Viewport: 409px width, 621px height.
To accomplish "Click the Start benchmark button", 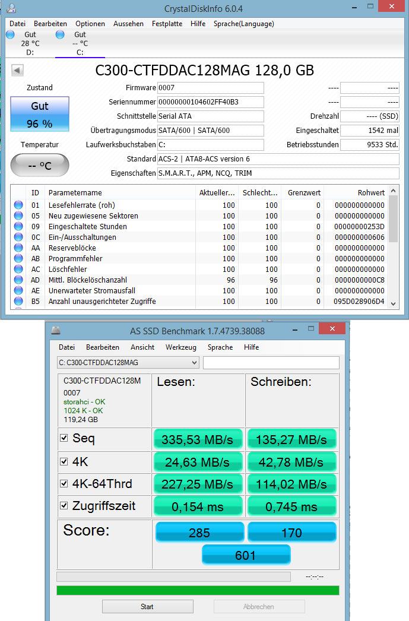I will coord(148,606).
